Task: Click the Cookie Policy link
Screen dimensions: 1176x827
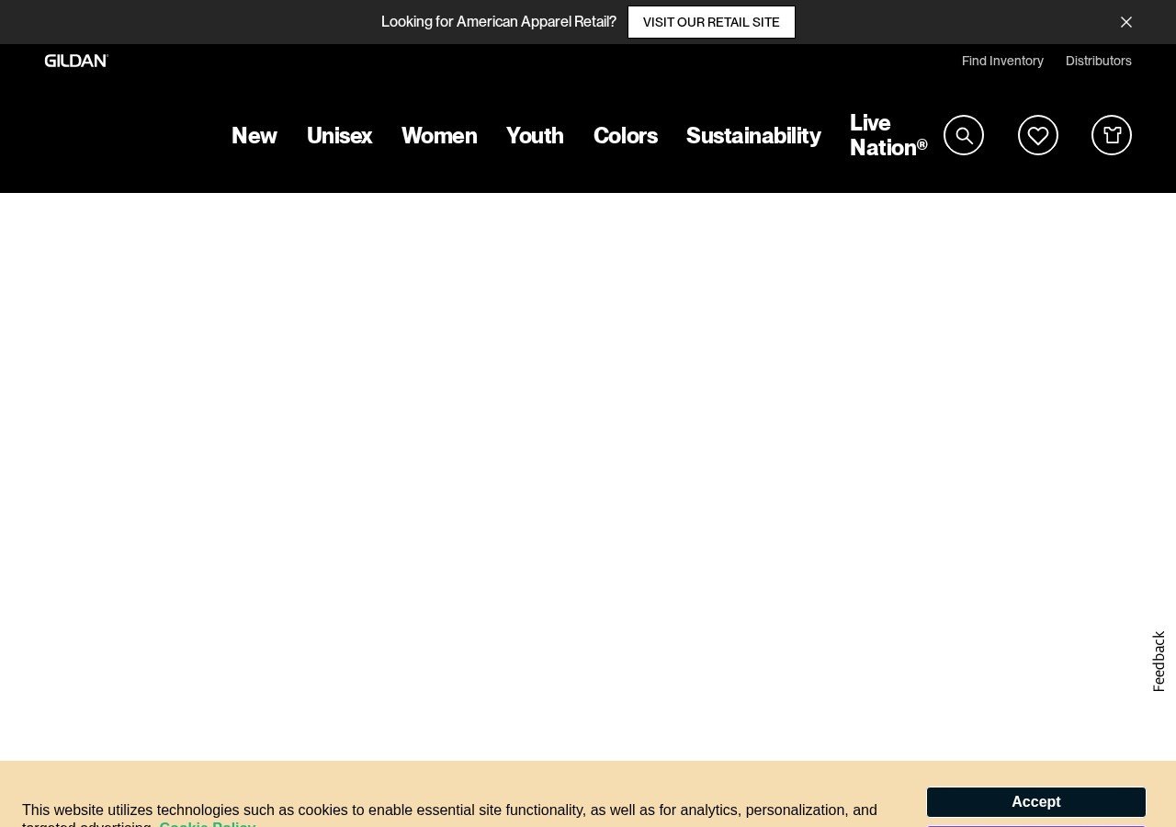Action: point(208,823)
